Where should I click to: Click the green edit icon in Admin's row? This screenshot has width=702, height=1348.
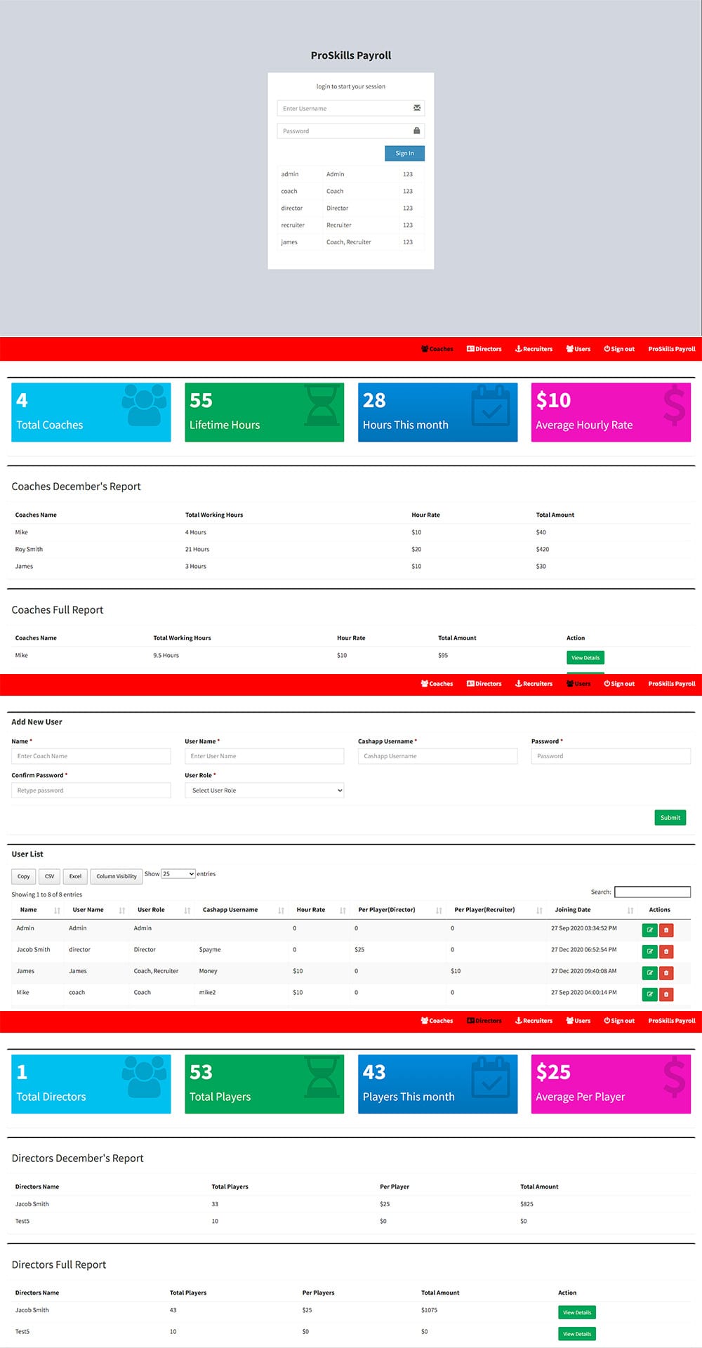click(649, 930)
